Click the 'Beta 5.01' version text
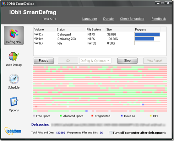The image size is (174, 141). tap(49, 19)
